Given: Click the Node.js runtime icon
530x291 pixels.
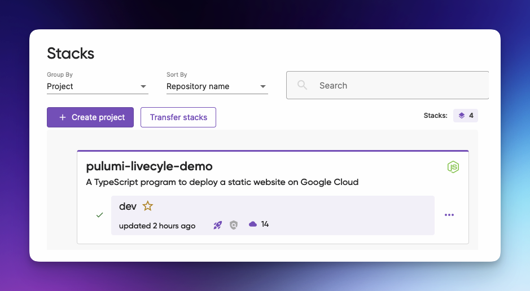Looking at the screenshot, I should 453,167.
